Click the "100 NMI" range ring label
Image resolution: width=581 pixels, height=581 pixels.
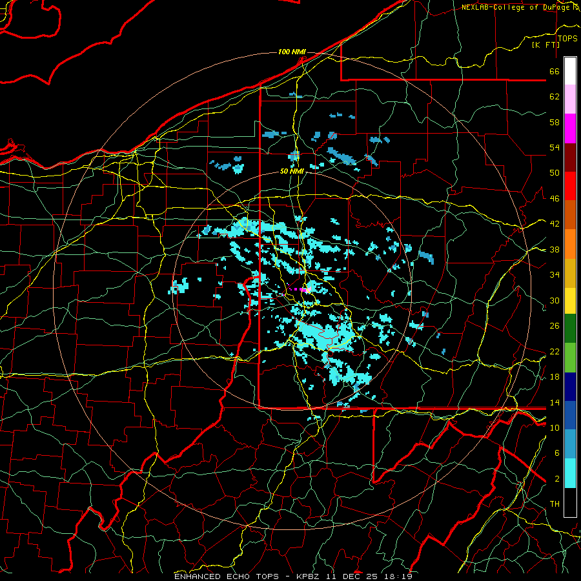[292, 52]
